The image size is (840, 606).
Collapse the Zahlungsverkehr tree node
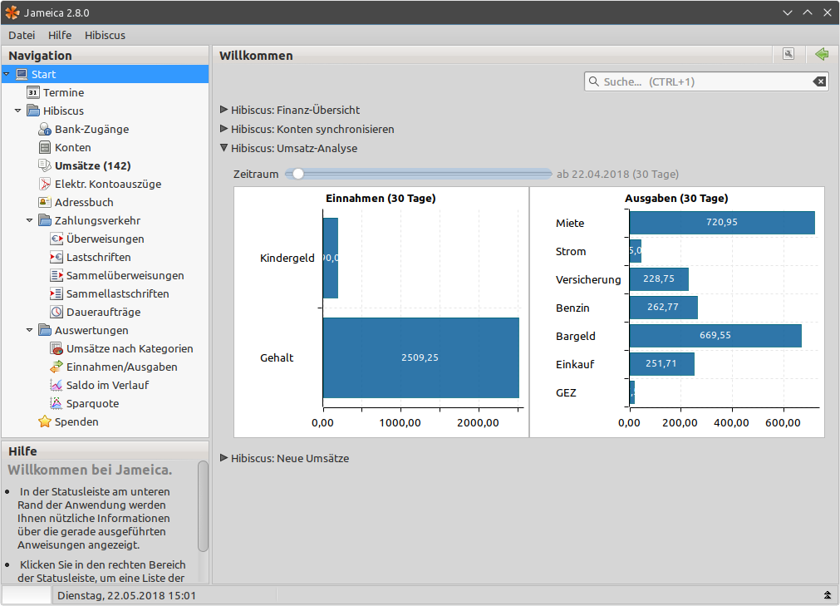[x=30, y=220]
